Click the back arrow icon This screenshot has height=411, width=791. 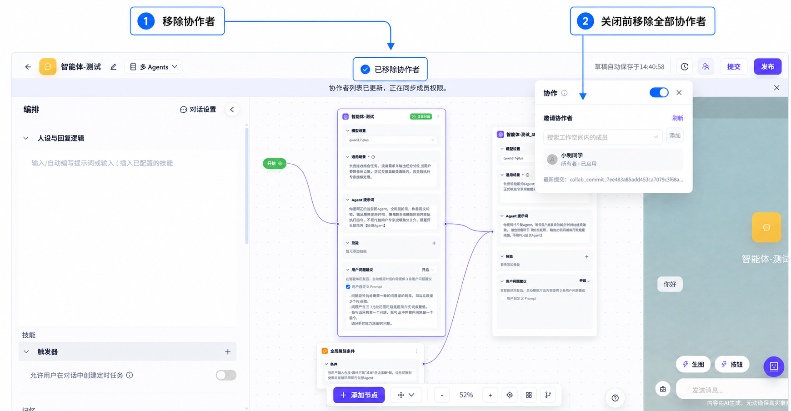point(28,67)
